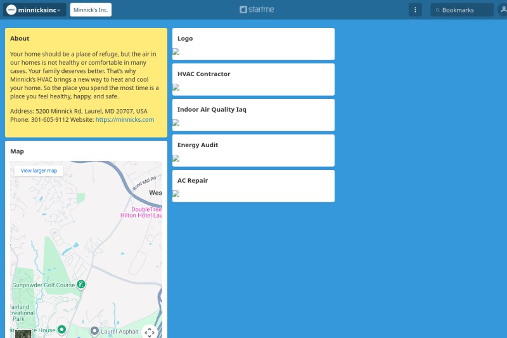Viewport: 507px width, 338px height.
Task: Click the DoubleTree Hilton Hotel map label
Action: 141,212
